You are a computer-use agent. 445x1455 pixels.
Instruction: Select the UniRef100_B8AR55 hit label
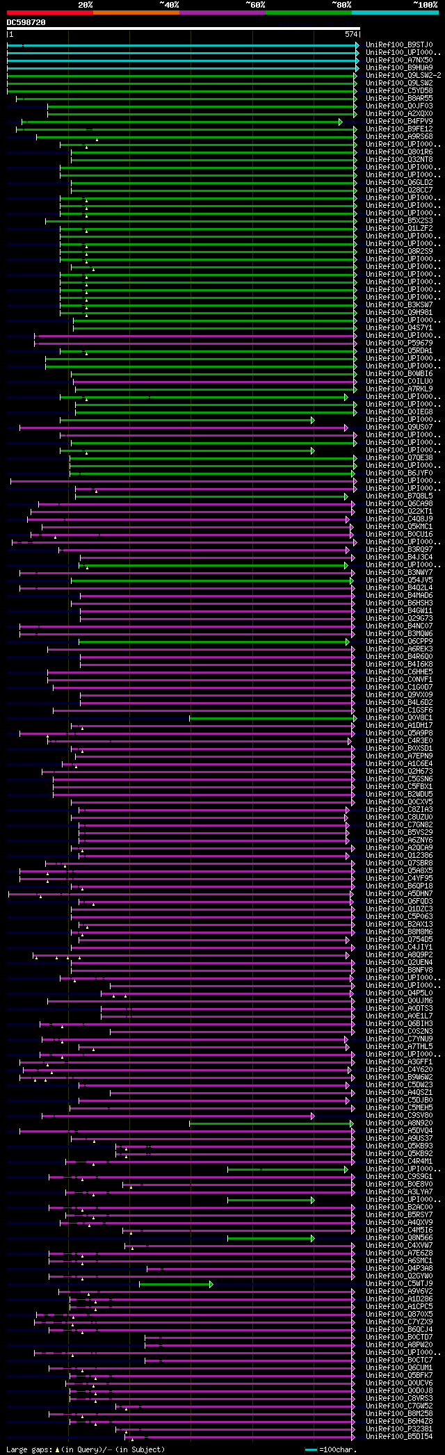tap(399, 99)
